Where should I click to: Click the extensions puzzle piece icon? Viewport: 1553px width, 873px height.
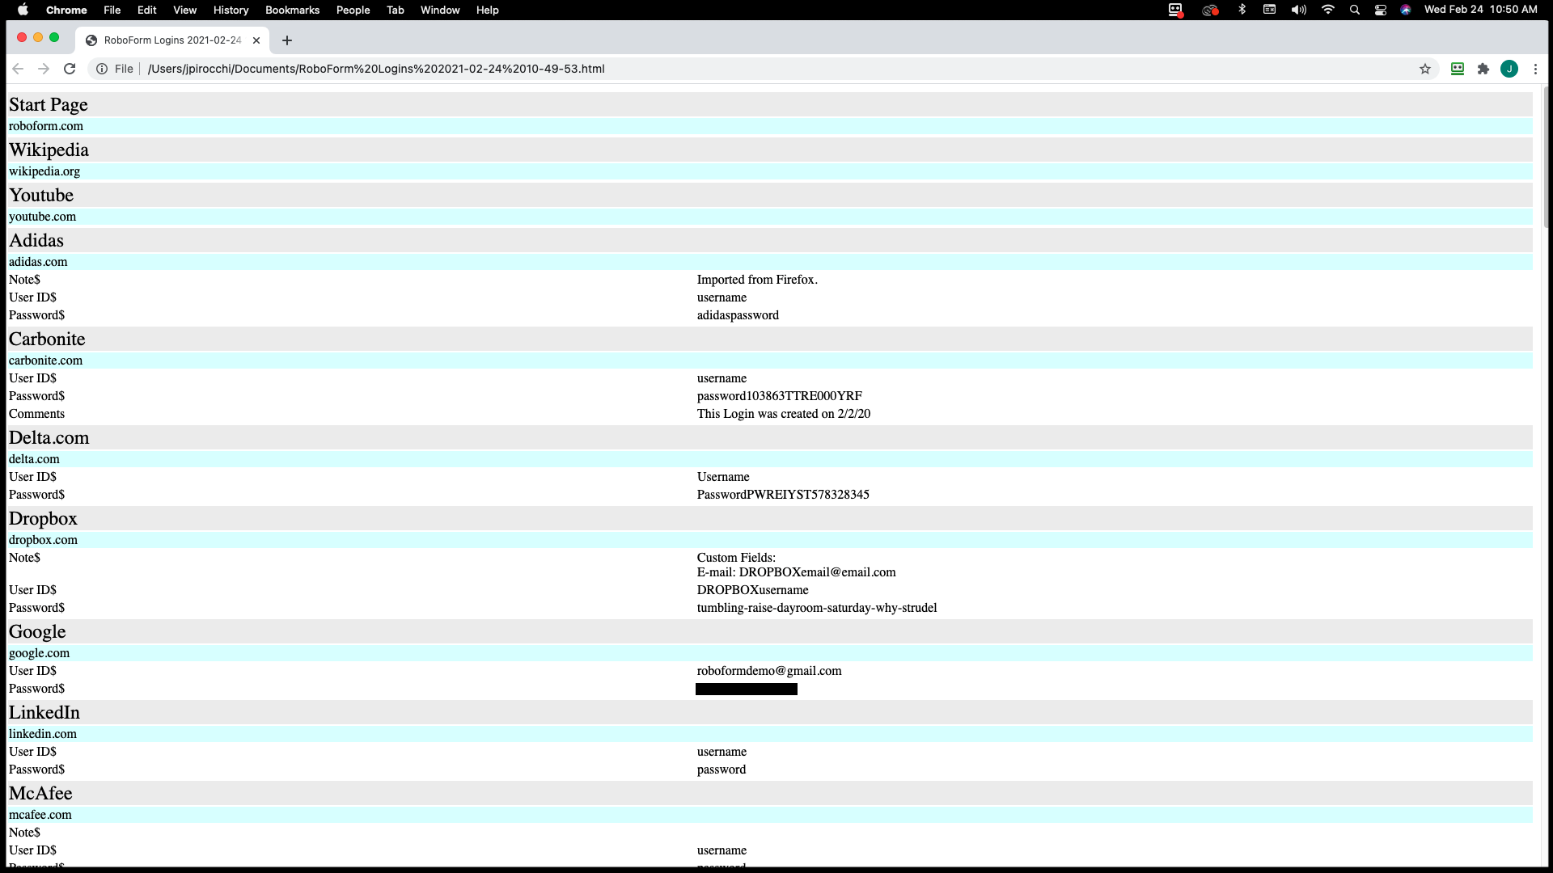[x=1483, y=69]
